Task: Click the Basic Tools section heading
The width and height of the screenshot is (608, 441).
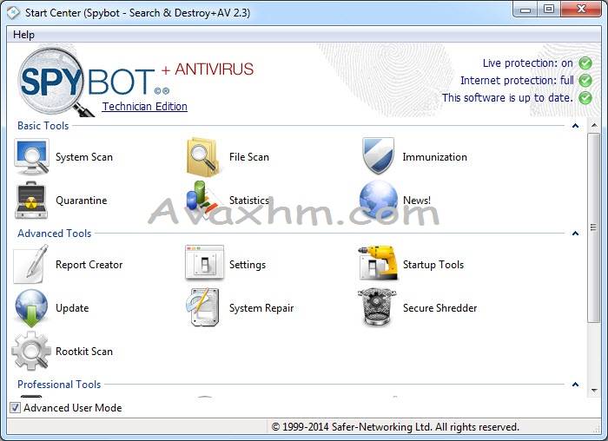Action: 43,126
